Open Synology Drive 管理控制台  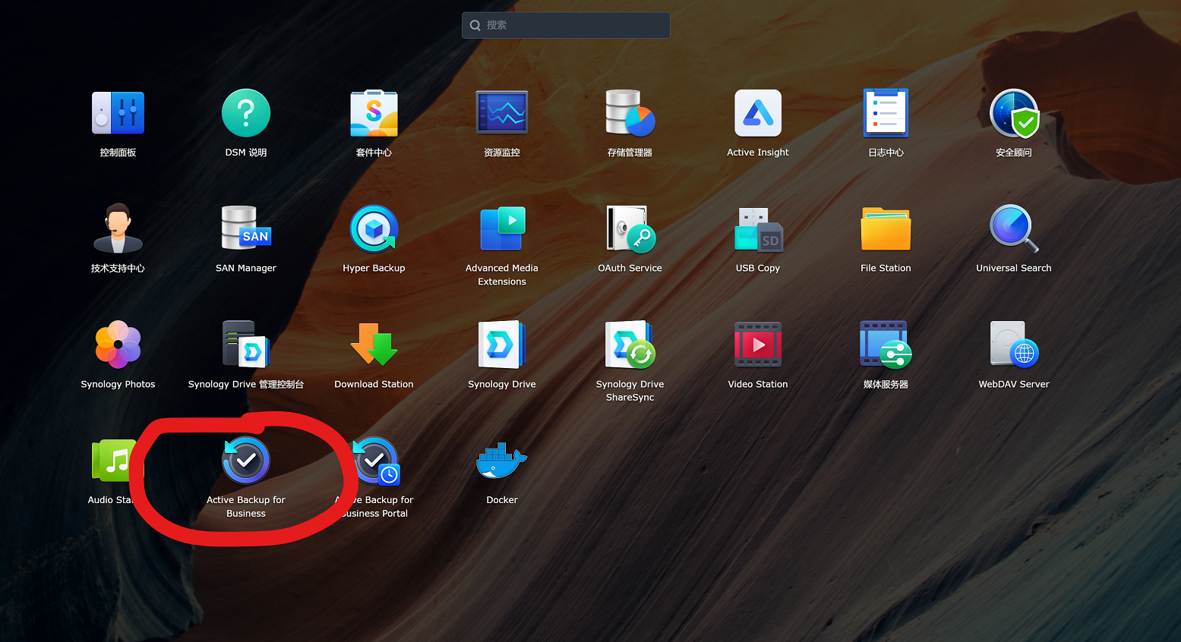(x=246, y=345)
